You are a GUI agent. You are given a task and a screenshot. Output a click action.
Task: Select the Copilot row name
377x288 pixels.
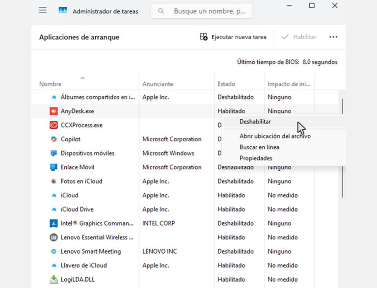[x=71, y=139]
